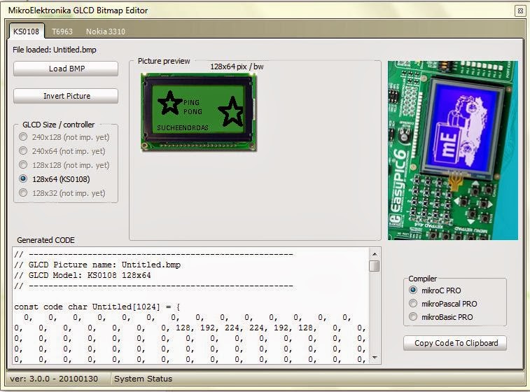The height and width of the screenshot is (392, 530).
Task: Open the Nokia 3310 tab
Action: tap(106, 31)
